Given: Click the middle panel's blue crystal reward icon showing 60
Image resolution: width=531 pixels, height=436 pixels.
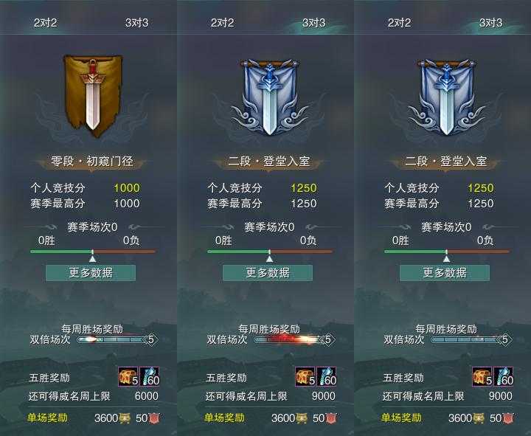Looking at the screenshot, I should click(327, 376).
